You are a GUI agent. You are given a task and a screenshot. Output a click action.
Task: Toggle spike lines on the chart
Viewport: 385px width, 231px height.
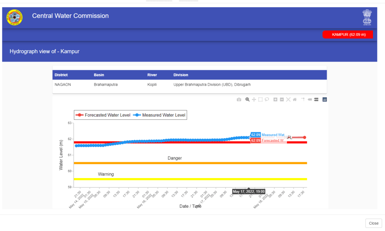pos(303,100)
